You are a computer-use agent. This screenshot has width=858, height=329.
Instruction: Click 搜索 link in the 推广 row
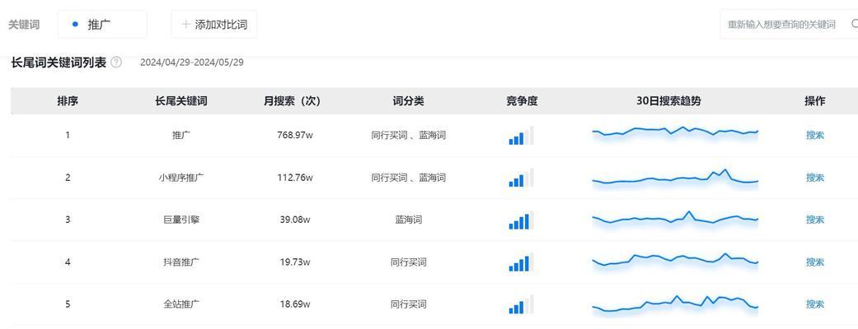pos(815,136)
